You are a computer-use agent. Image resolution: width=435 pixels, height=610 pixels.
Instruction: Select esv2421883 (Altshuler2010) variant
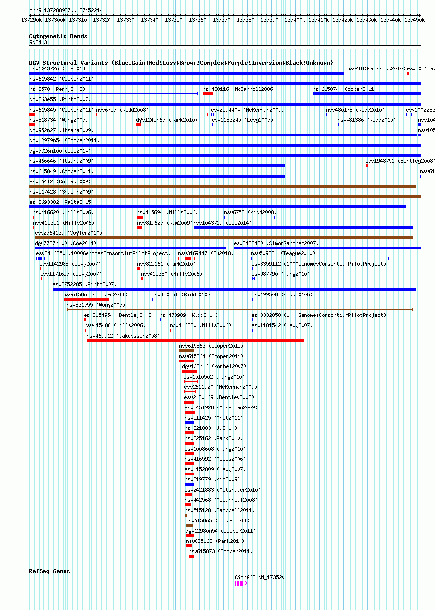(x=222, y=490)
